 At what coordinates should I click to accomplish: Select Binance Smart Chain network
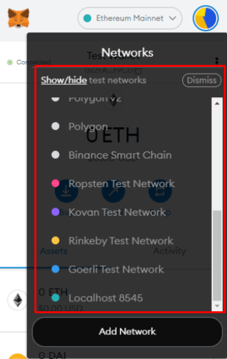120,155
